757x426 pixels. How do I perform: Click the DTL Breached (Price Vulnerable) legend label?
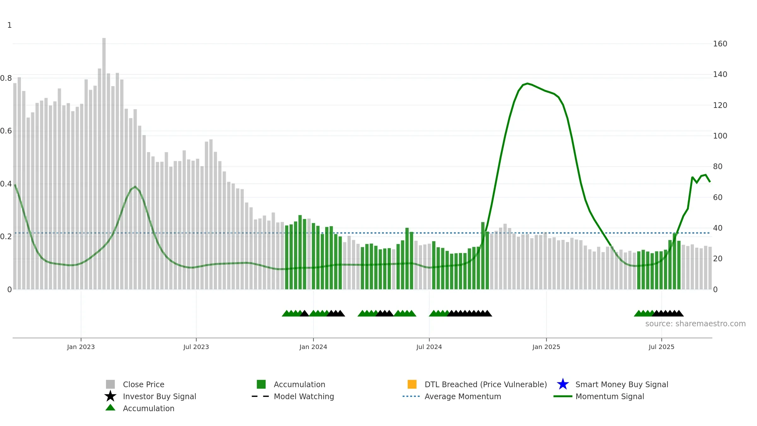click(x=486, y=384)
